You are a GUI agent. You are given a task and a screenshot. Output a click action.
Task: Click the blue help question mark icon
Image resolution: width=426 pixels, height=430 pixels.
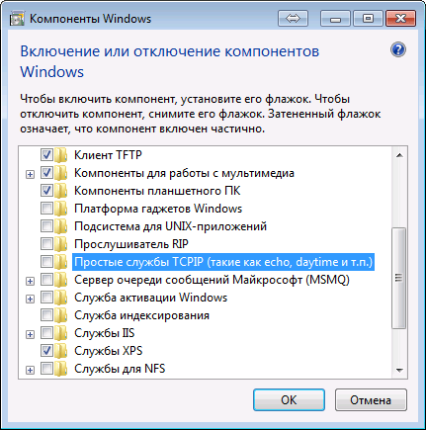click(x=398, y=49)
